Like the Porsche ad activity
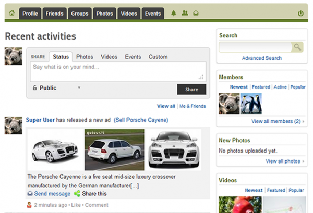313x213 pixels. 76,205
